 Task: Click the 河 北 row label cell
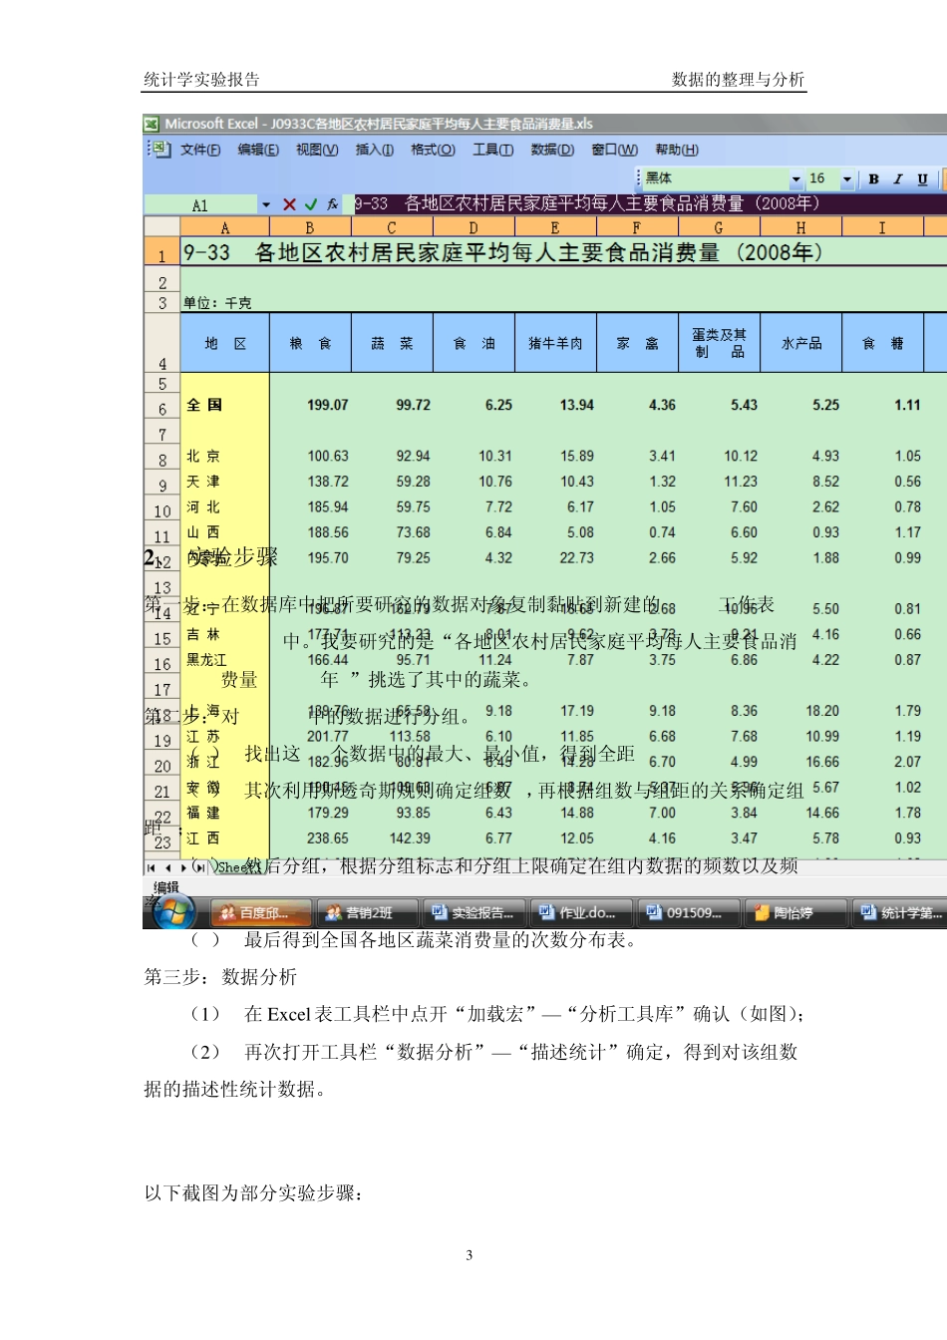pos(225,507)
